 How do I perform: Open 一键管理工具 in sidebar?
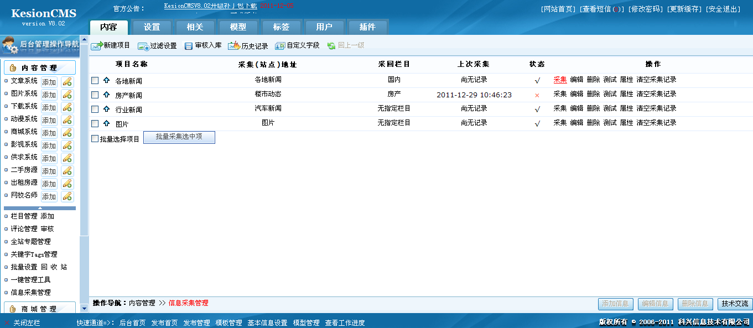31,279
